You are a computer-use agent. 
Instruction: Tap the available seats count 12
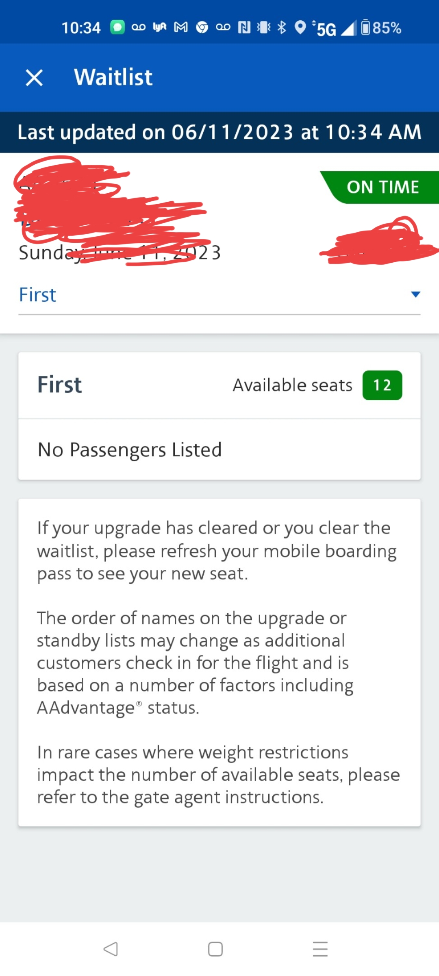[x=382, y=385]
